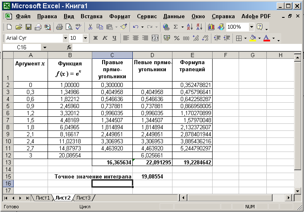Screen dimensions: 304x212
Task: Toggle Underline formatting Ч button
Action: coord(115,38)
